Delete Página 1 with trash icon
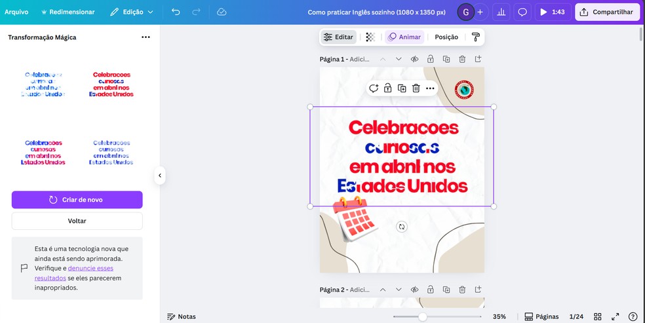The image size is (645, 323). tap(462, 59)
